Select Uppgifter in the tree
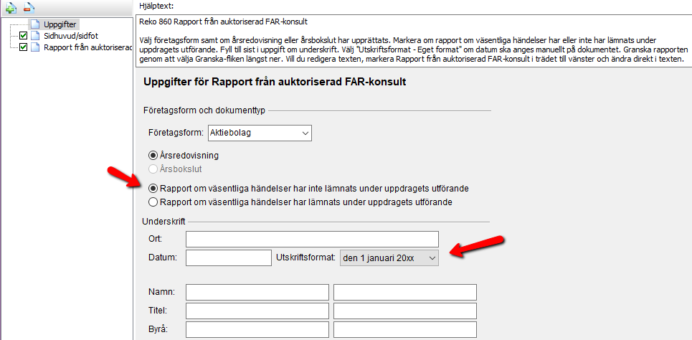This screenshot has height=340, width=692. pyautogui.click(x=61, y=24)
